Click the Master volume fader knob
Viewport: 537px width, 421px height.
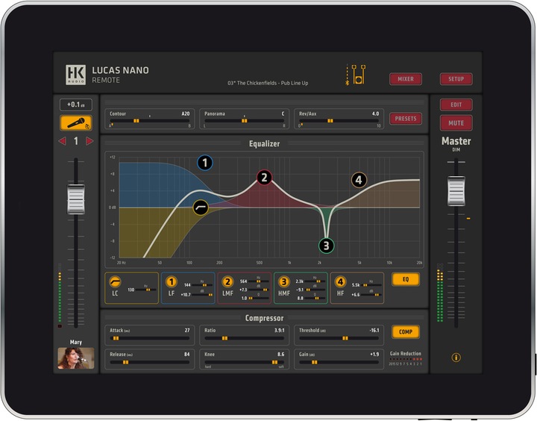click(456, 191)
